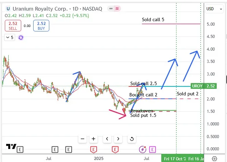Zoom in with the plus button
Screen dimensions: 227x162
click(93, 139)
